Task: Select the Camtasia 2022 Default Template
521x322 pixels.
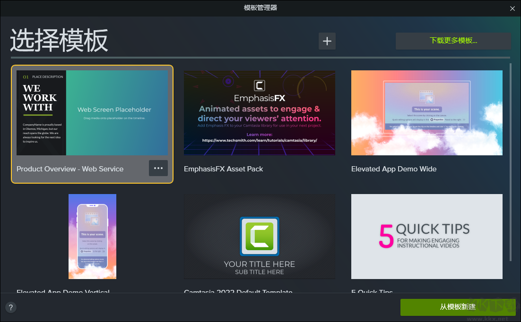Action: (259, 236)
